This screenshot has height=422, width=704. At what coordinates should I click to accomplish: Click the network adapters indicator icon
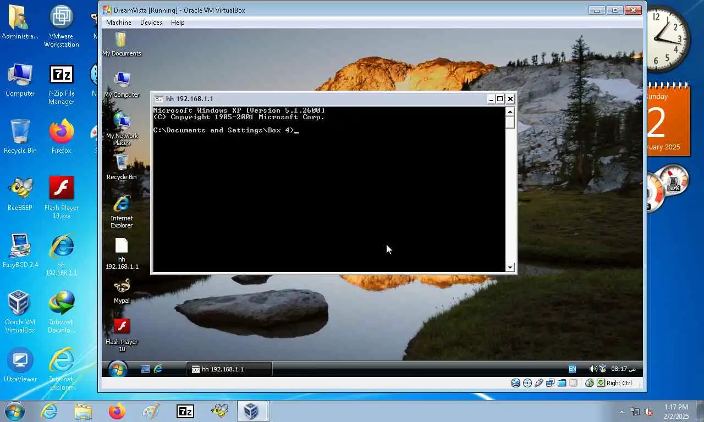click(551, 383)
